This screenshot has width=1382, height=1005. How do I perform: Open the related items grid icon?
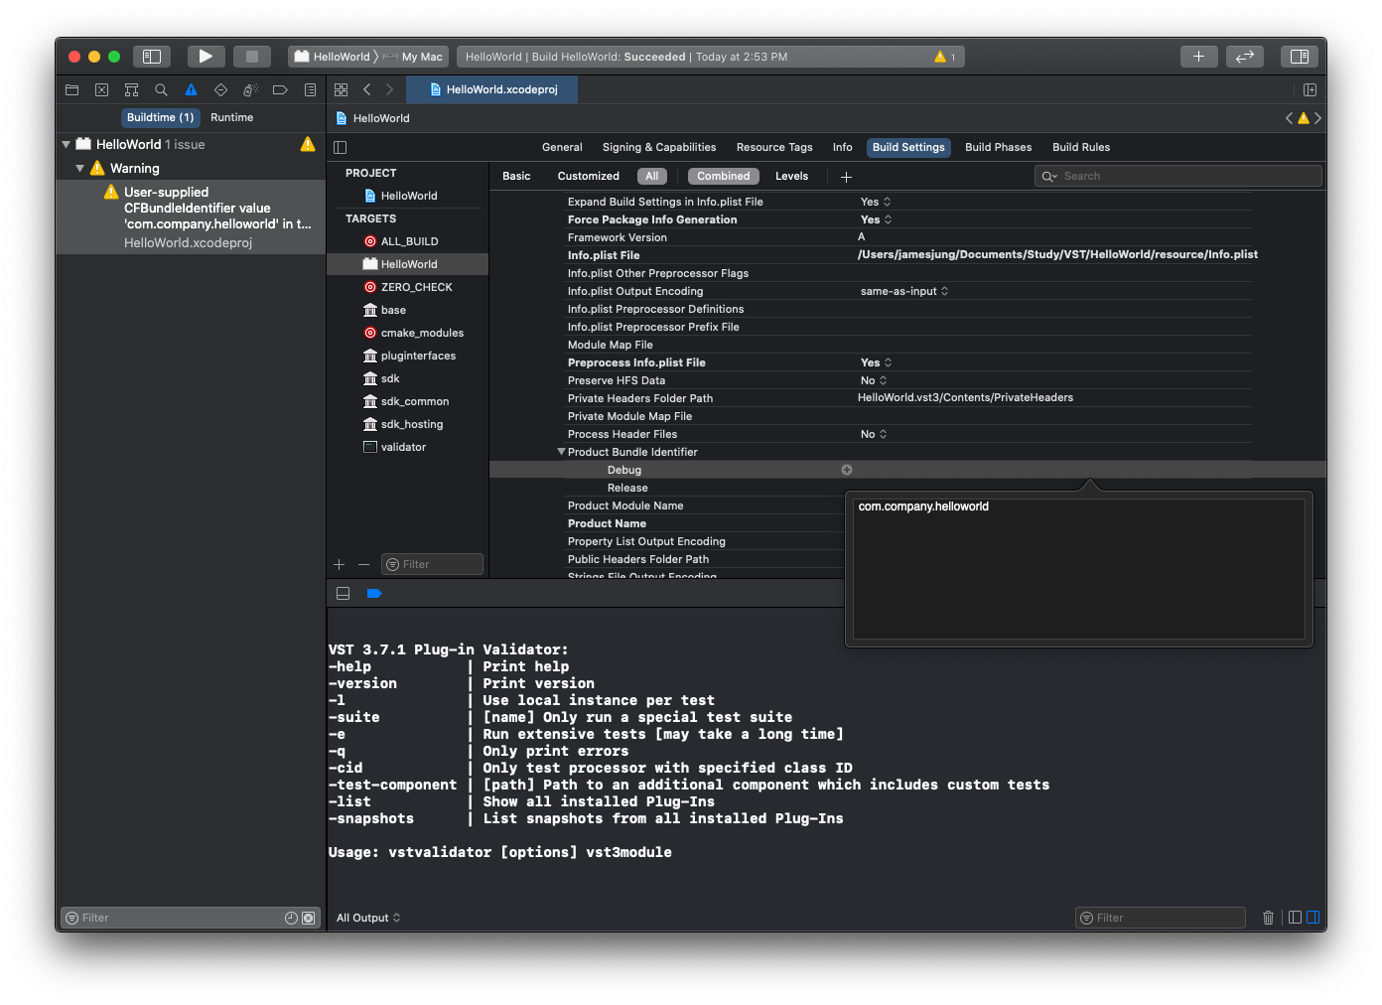(341, 89)
